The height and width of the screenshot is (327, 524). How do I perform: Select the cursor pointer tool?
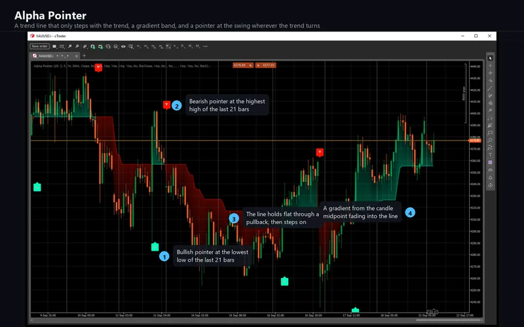click(x=490, y=58)
